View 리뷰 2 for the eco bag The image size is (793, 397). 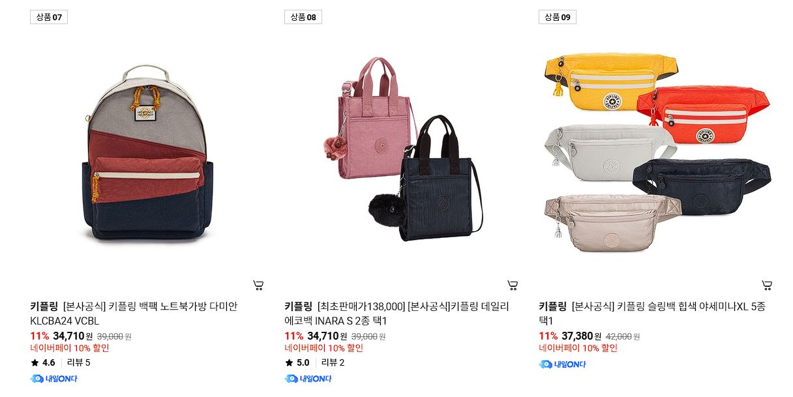pos(333,362)
